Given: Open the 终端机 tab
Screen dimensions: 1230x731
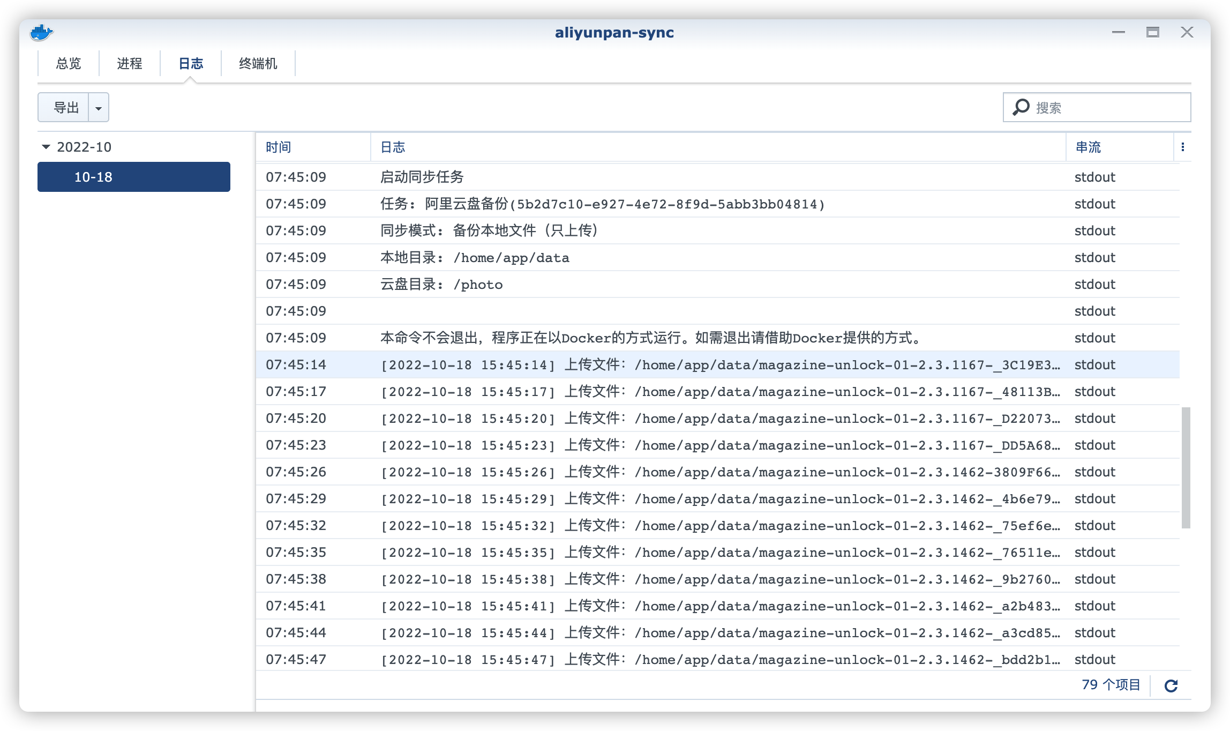Looking at the screenshot, I should 258,64.
